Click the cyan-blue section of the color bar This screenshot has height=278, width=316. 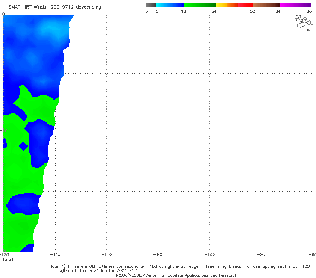[x=170, y=5]
